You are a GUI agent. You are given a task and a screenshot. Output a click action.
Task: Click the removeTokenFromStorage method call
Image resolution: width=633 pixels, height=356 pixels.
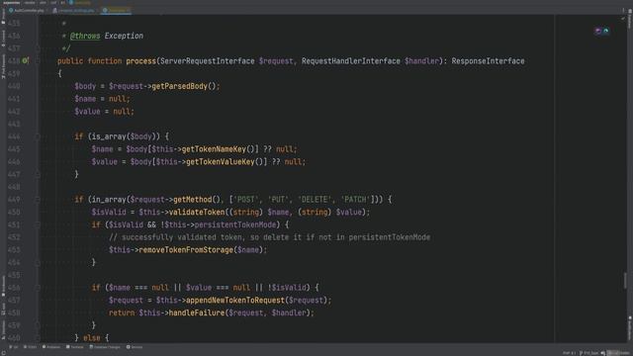186,250
